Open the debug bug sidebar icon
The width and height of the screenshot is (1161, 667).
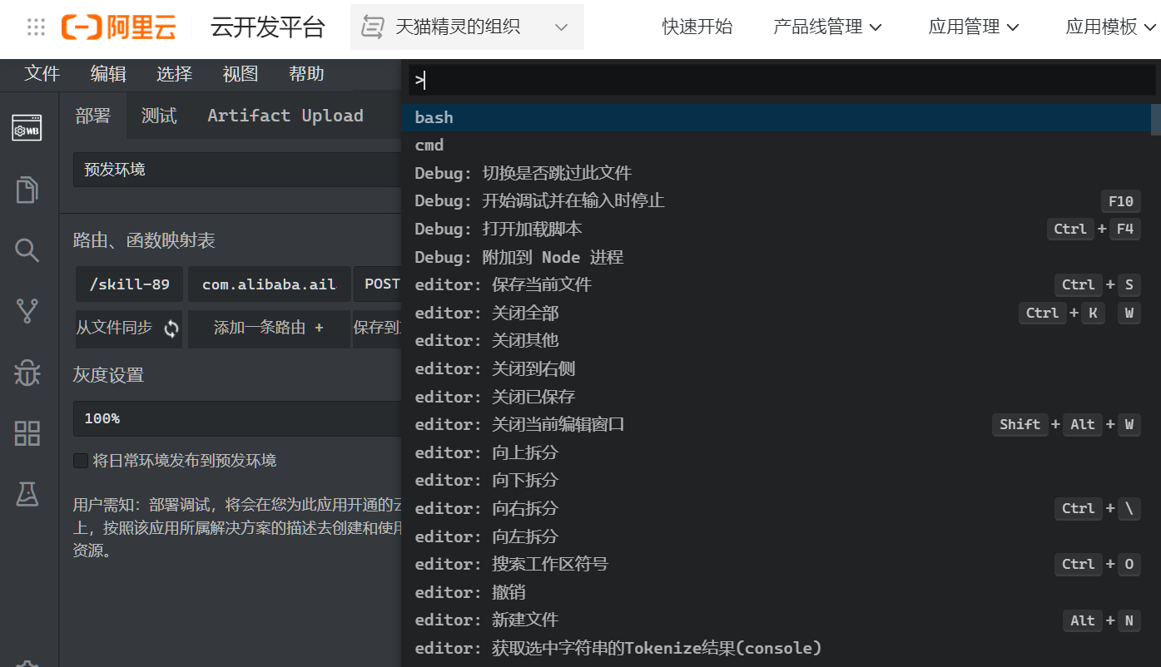(27, 372)
